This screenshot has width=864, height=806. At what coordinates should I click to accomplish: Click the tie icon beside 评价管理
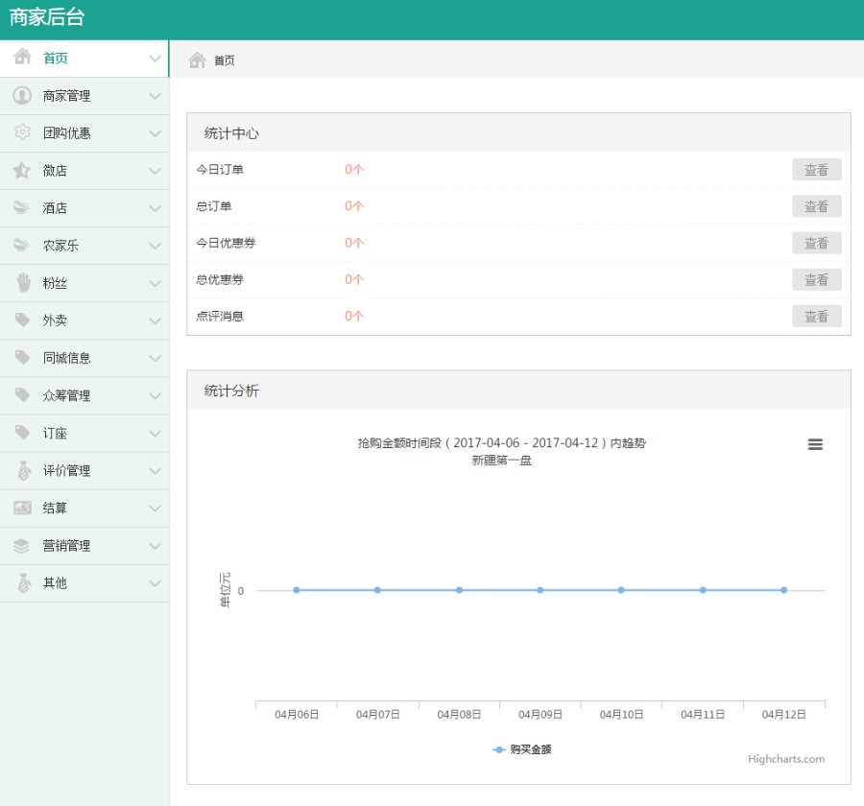tap(21, 470)
